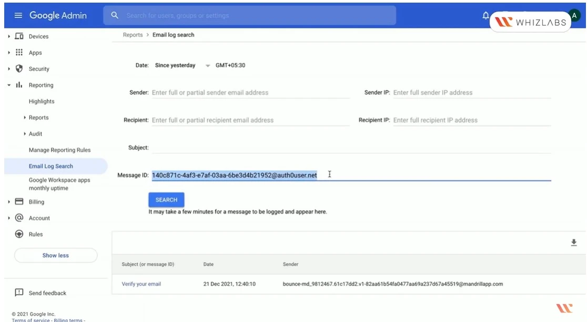Open Highlights in the sidebar

[x=42, y=101]
